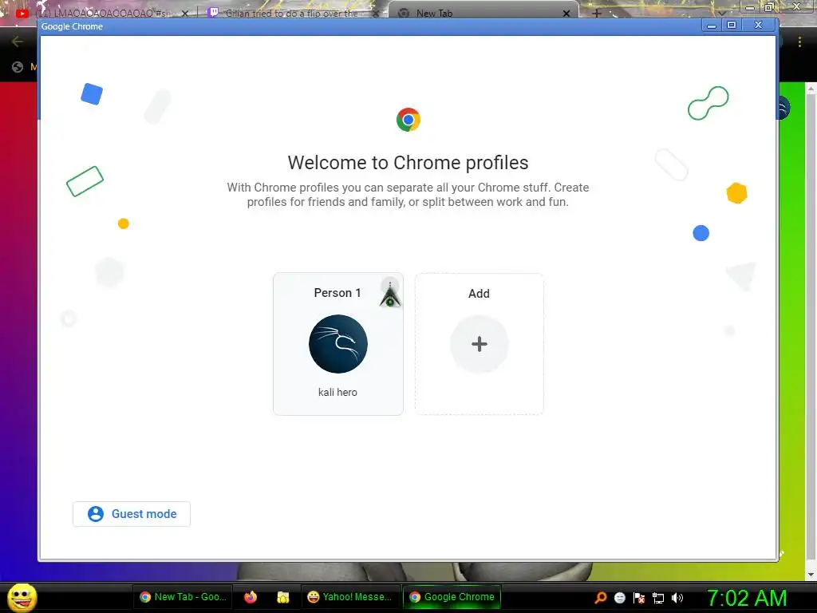Close the New Tab tab in background browser

[x=566, y=14]
